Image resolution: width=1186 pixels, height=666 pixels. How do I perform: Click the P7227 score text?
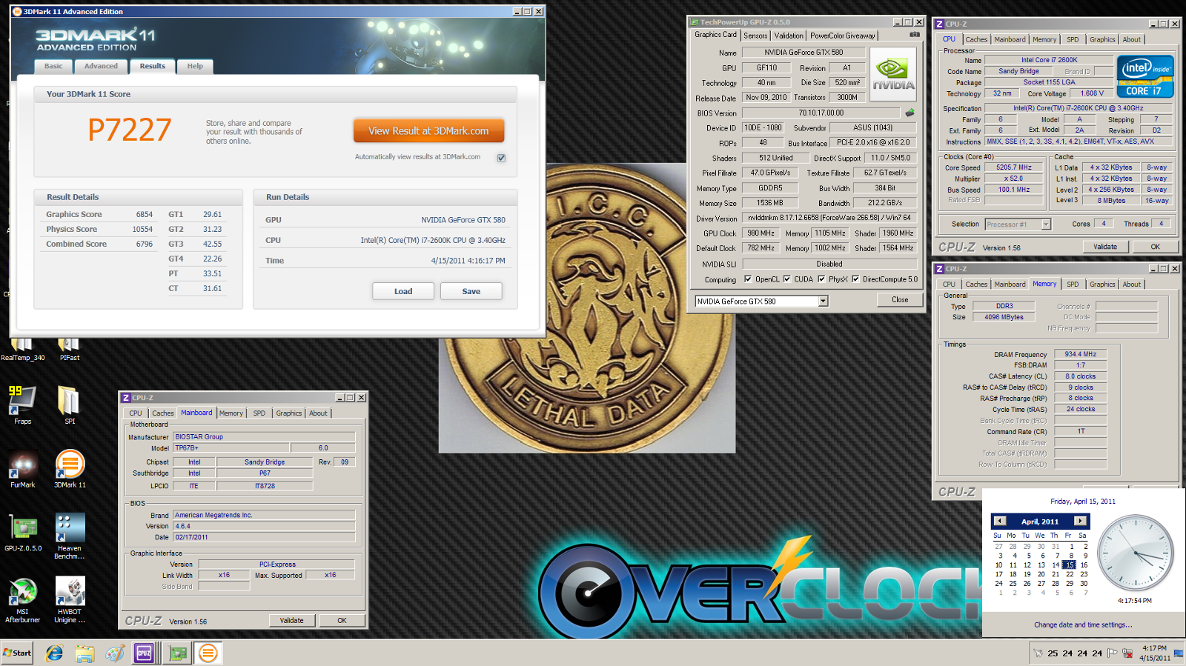pyautogui.click(x=130, y=130)
